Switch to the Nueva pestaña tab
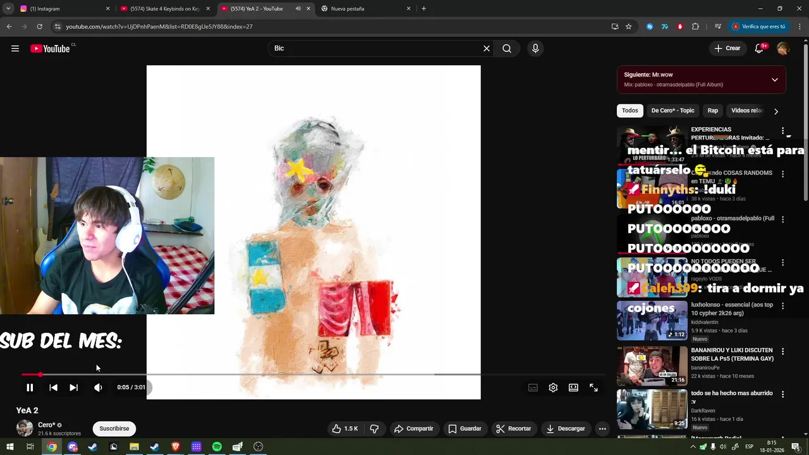Screen dimensions: 809x455 tap(366, 9)
